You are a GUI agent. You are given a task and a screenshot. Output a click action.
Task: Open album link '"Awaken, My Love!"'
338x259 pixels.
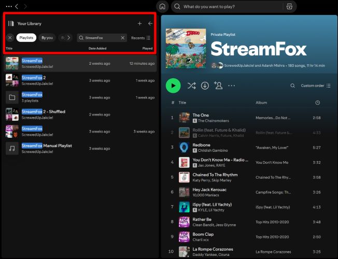tap(272, 148)
